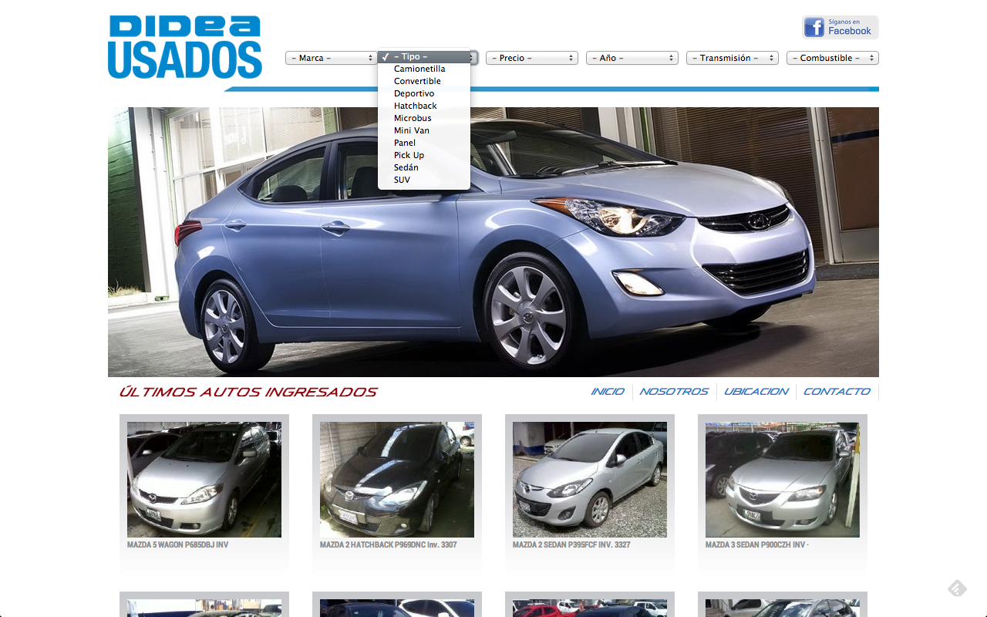Choose Microbus from the Tipo list

coord(424,118)
